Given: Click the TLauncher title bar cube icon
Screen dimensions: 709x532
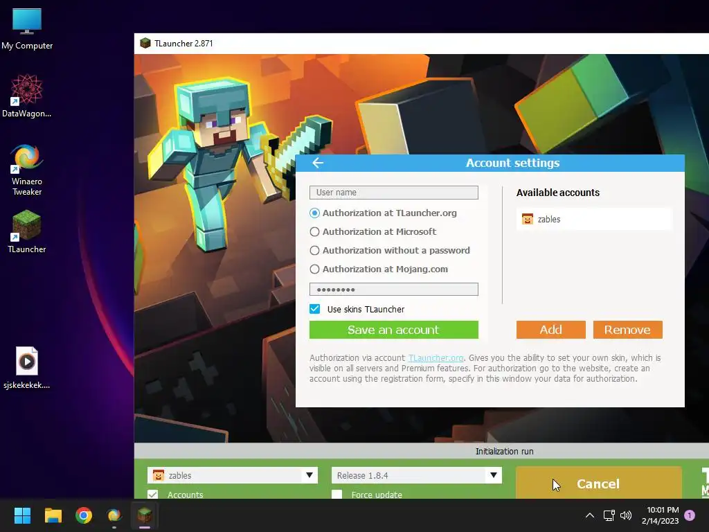Looking at the screenshot, I should tap(145, 44).
